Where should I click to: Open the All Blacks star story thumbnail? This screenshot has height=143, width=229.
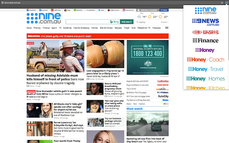pyautogui.click(x=40, y=110)
